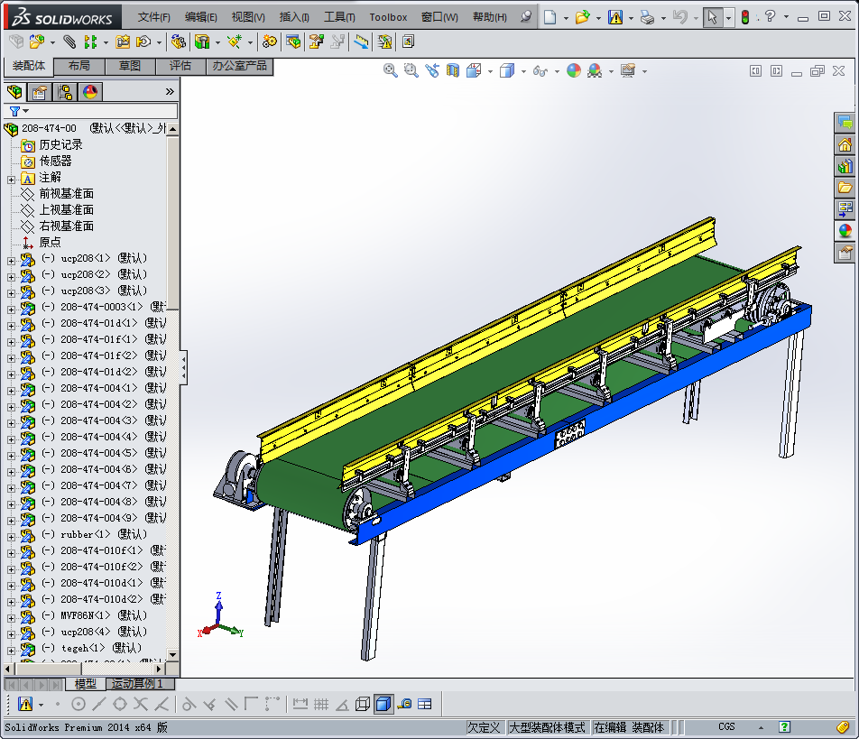Expand the ucp208<1> component node
The height and width of the screenshot is (739, 859).
tap(11, 260)
